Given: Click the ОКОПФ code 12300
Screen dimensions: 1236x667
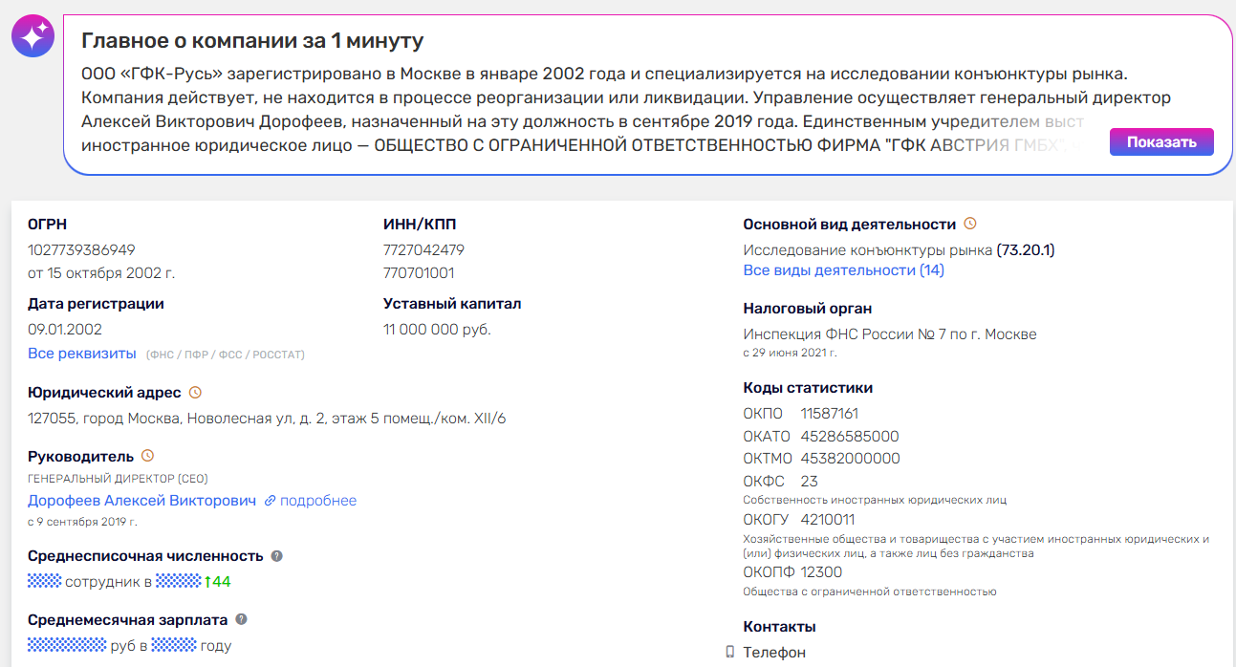Looking at the screenshot, I should 821,572.
